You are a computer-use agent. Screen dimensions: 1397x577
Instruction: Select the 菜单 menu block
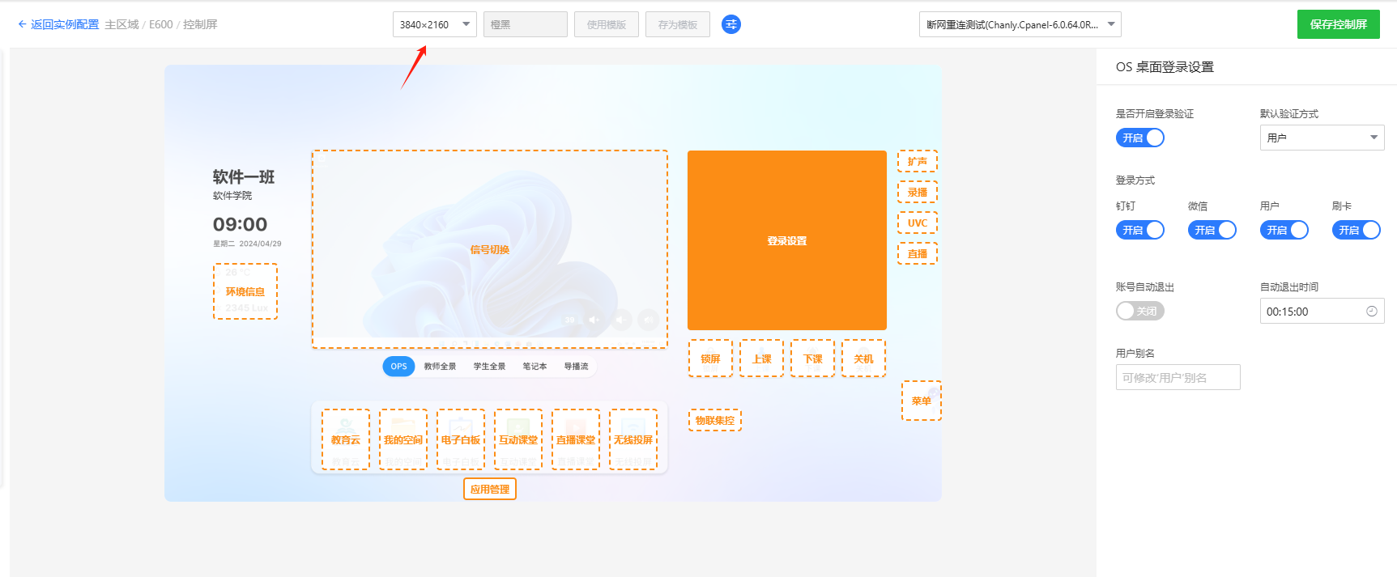[x=921, y=401]
